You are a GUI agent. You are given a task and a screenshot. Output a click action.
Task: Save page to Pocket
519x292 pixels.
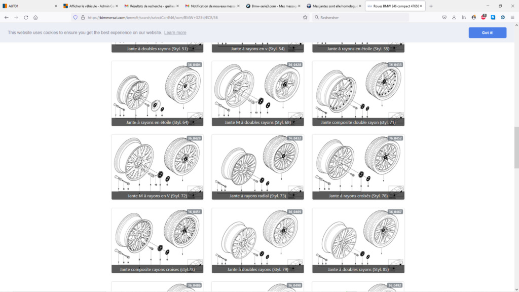point(444,18)
